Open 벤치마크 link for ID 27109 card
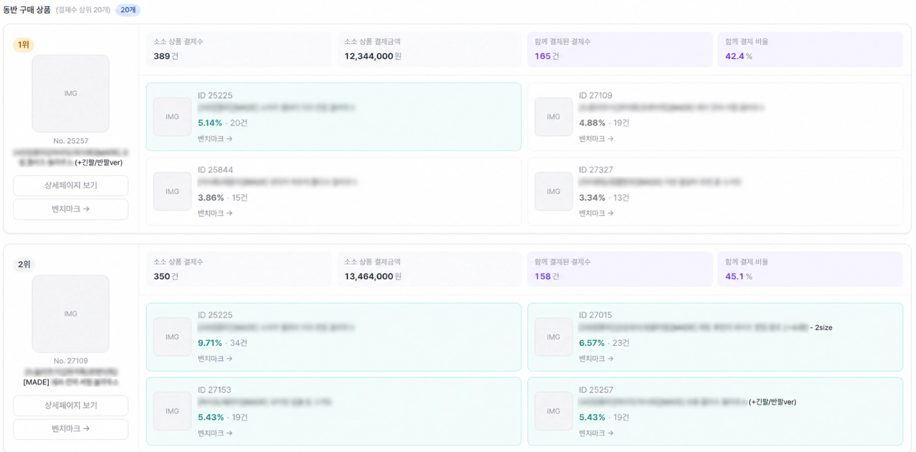This screenshot has width=916, height=452. 596,139
